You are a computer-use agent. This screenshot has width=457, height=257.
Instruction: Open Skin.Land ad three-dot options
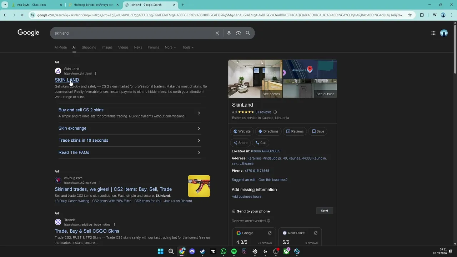coord(96,74)
